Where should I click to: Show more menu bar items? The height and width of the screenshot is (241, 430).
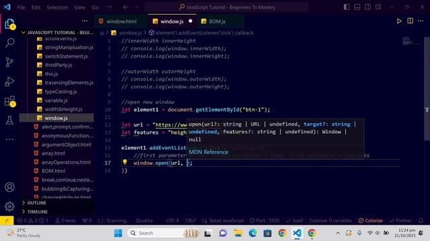point(109,7)
